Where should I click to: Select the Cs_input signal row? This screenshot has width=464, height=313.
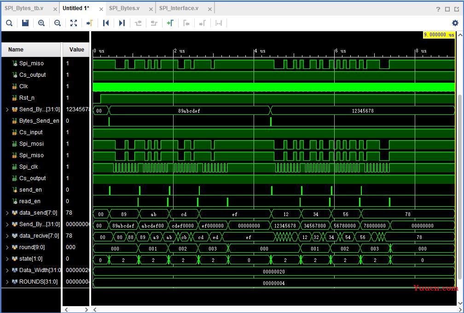[x=31, y=132]
